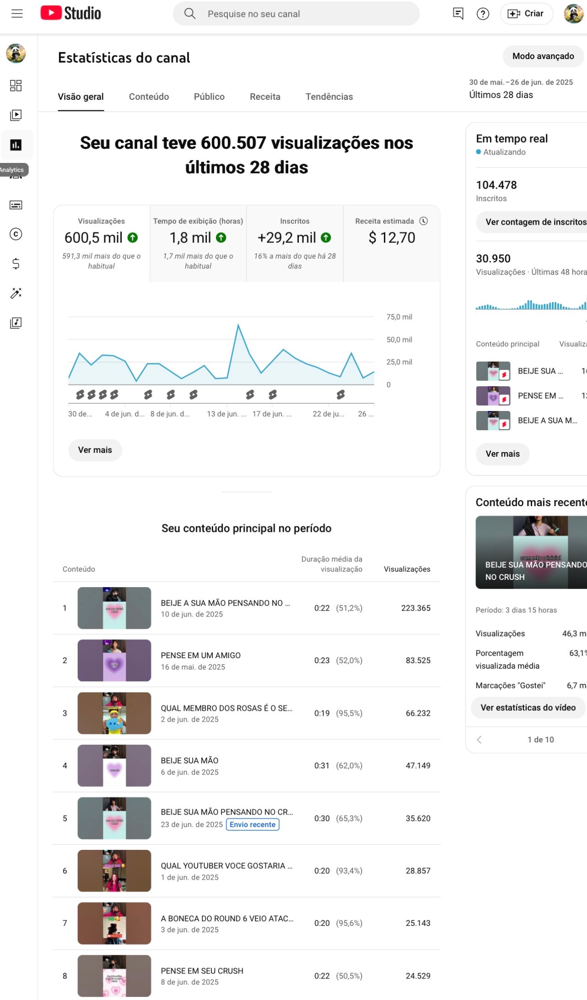Open the help question mark icon
Viewport: 587px width, 1000px height.
(x=483, y=14)
